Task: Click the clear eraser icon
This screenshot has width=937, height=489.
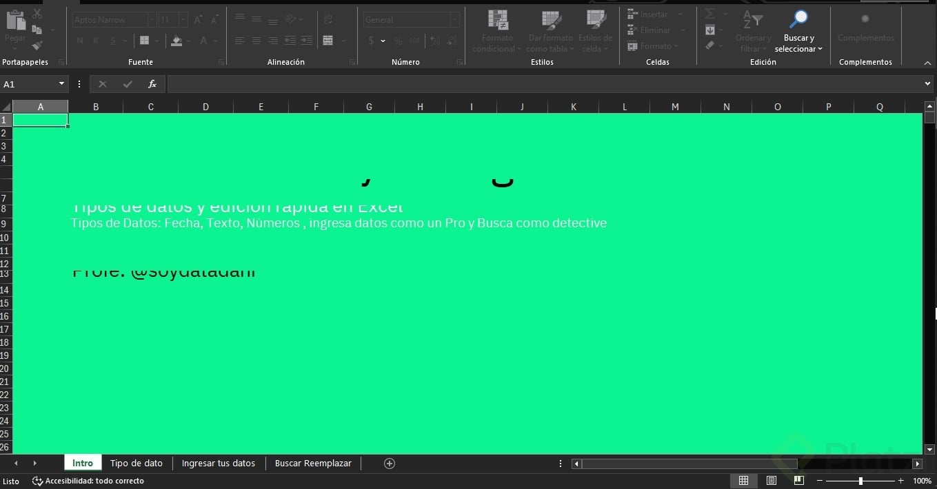Action: (x=710, y=45)
